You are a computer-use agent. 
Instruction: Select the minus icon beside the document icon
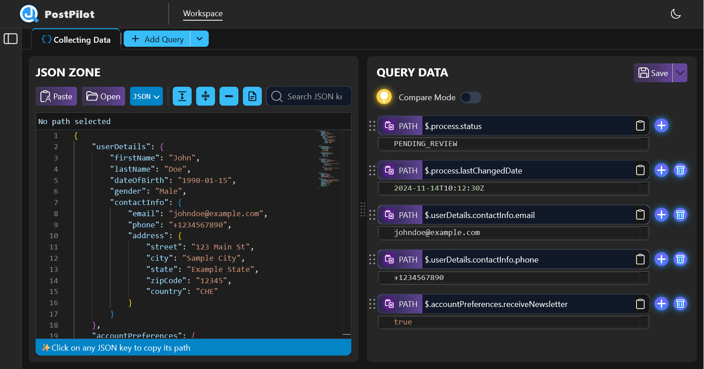click(229, 96)
